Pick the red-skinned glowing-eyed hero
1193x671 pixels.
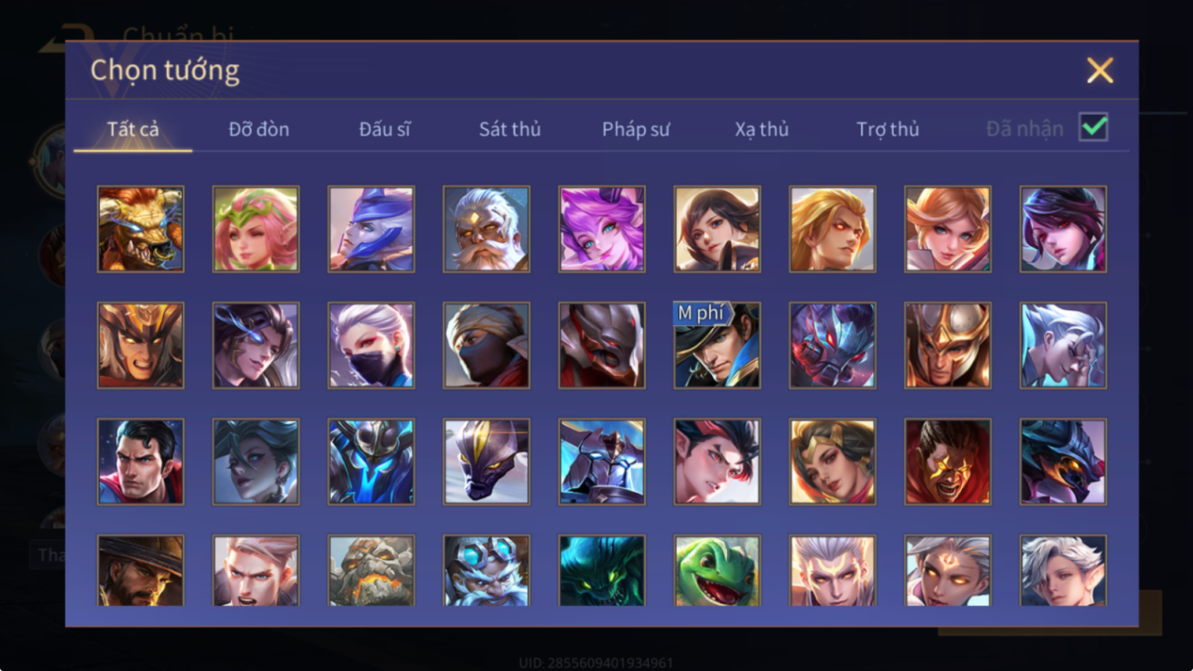948,462
